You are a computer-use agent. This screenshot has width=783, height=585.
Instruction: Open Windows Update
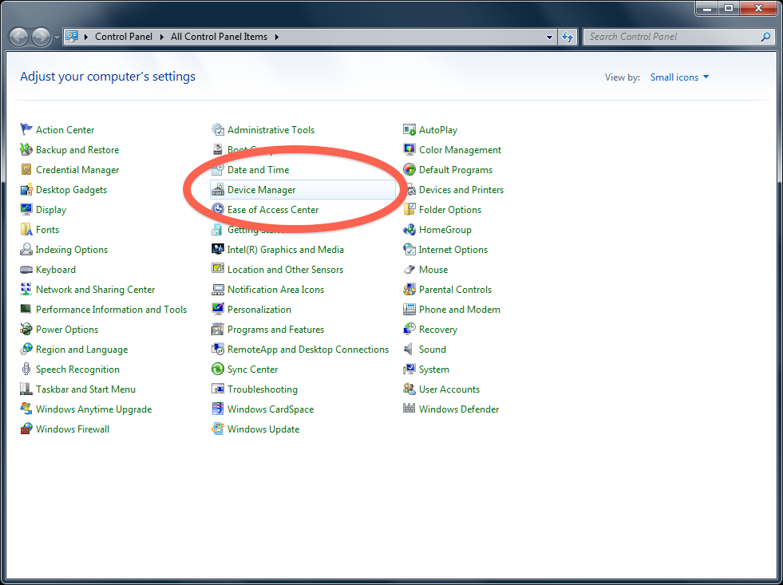click(x=264, y=429)
